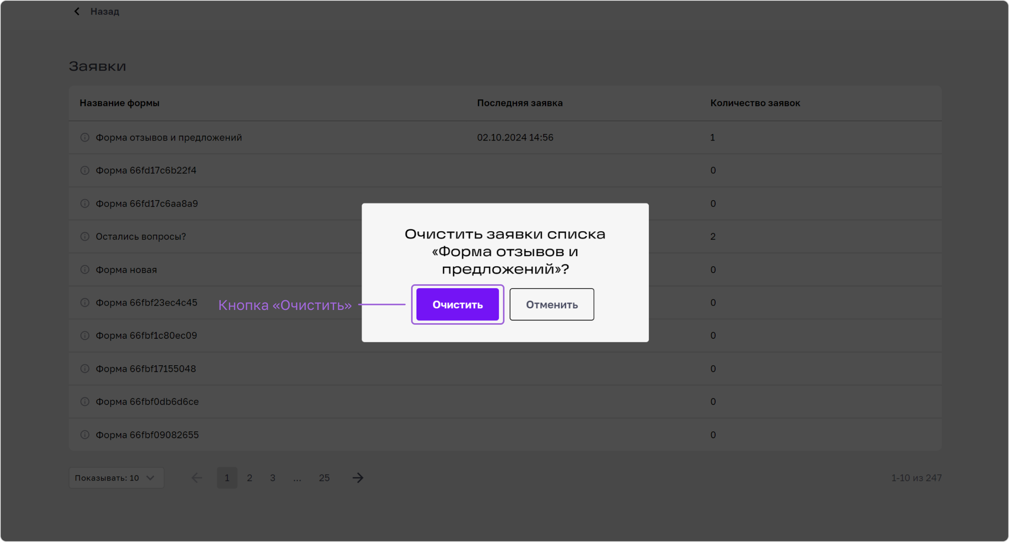This screenshot has width=1009, height=542.
Task: Open info icon for «Форма отзывов и предложений»
Action: pyautogui.click(x=85, y=137)
